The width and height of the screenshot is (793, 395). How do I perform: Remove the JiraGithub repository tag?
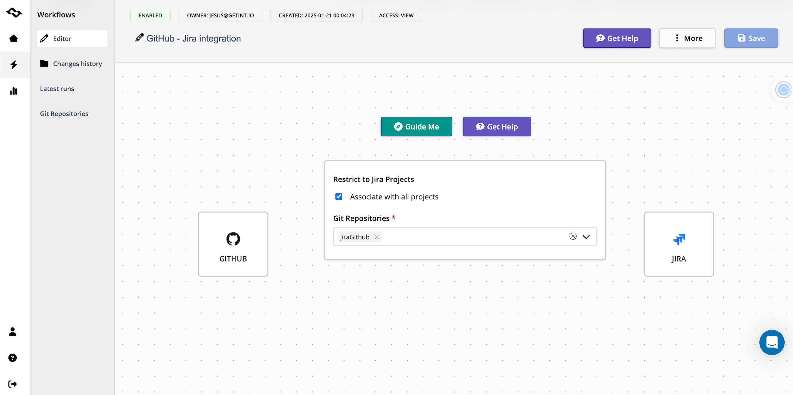[377, 237]
